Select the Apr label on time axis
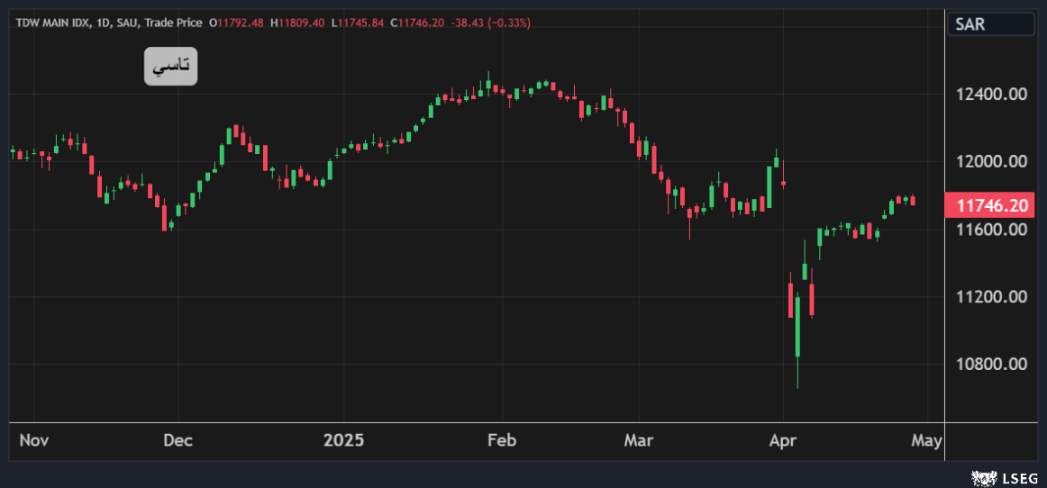 tap(783, 440)
